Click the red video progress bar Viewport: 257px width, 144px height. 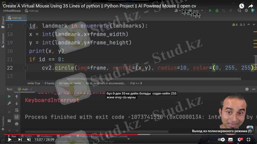(64, 135)
